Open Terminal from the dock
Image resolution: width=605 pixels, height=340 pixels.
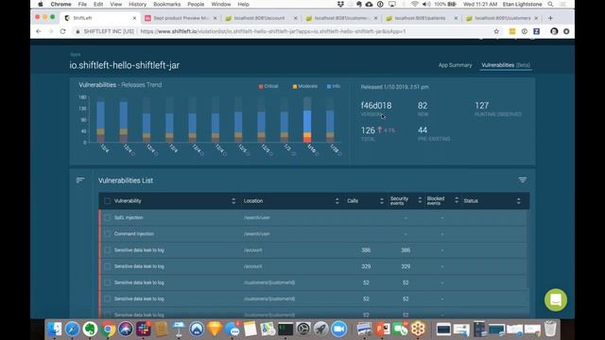285,330
